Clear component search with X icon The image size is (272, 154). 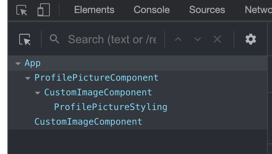coord(217,39)
